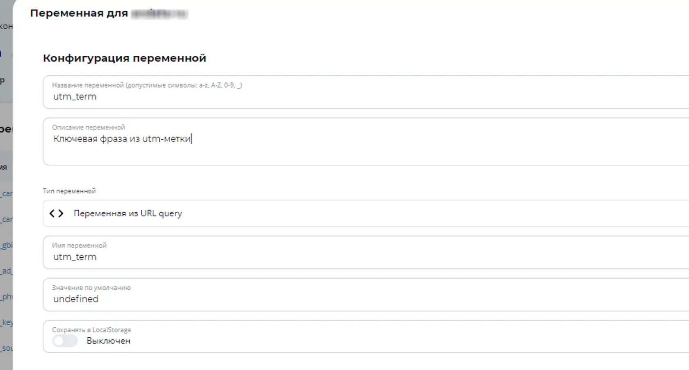Select the _sou row in background list
This screenshot has height=370, width=689.
coord(6,348)
